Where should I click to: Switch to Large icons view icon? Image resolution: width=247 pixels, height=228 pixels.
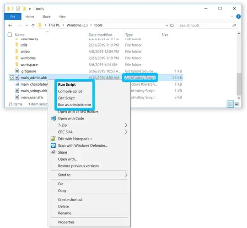237,104
